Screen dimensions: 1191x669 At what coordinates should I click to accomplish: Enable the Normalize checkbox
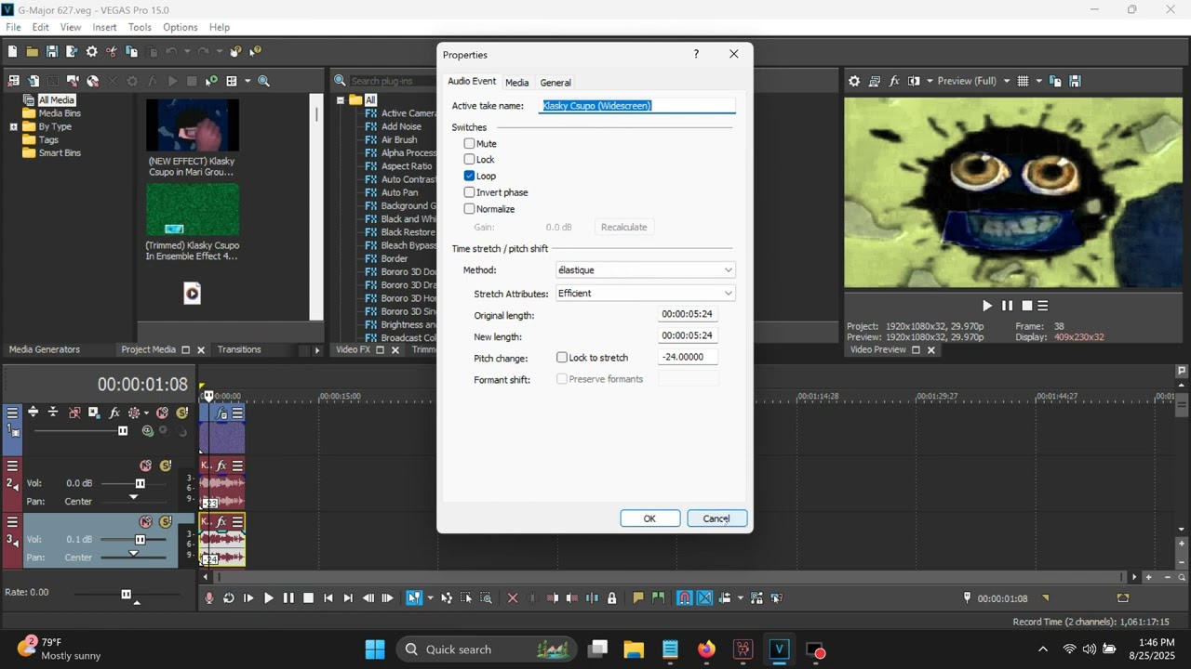[469, 209]
